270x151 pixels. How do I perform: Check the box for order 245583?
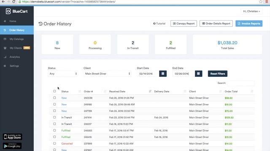point(54,130)
